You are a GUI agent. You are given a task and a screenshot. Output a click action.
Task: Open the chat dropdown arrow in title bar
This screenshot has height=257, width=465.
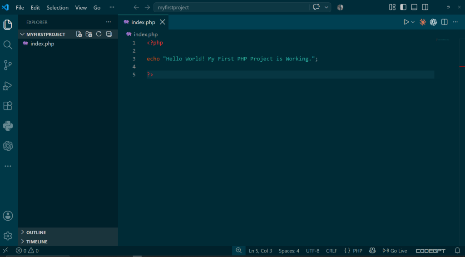coord(326,7)
